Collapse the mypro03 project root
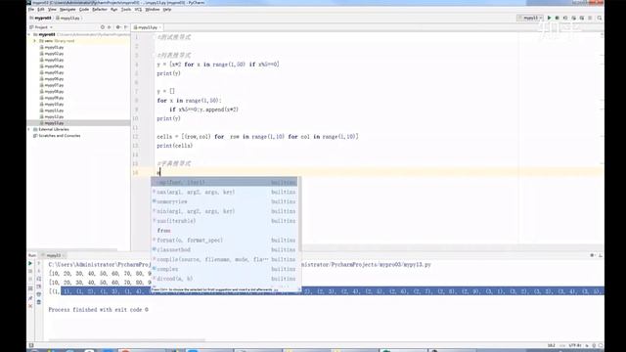The width and height of the screenshot is (626, 352). [x=29, y=35]
